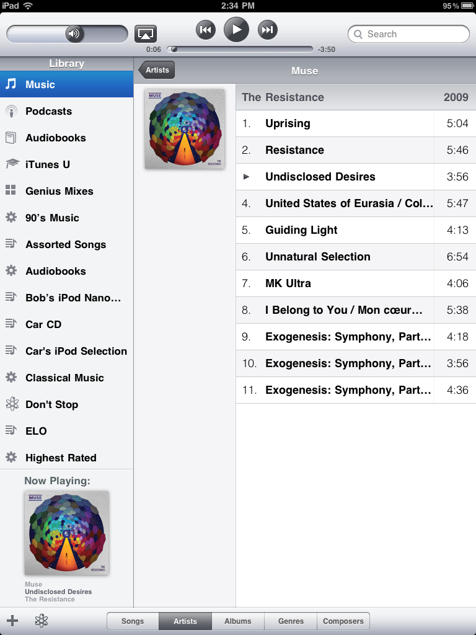Viewport: 476px width, 635px height.
Task: Open the Don't Stop Genius playlist
Action: 66,404
